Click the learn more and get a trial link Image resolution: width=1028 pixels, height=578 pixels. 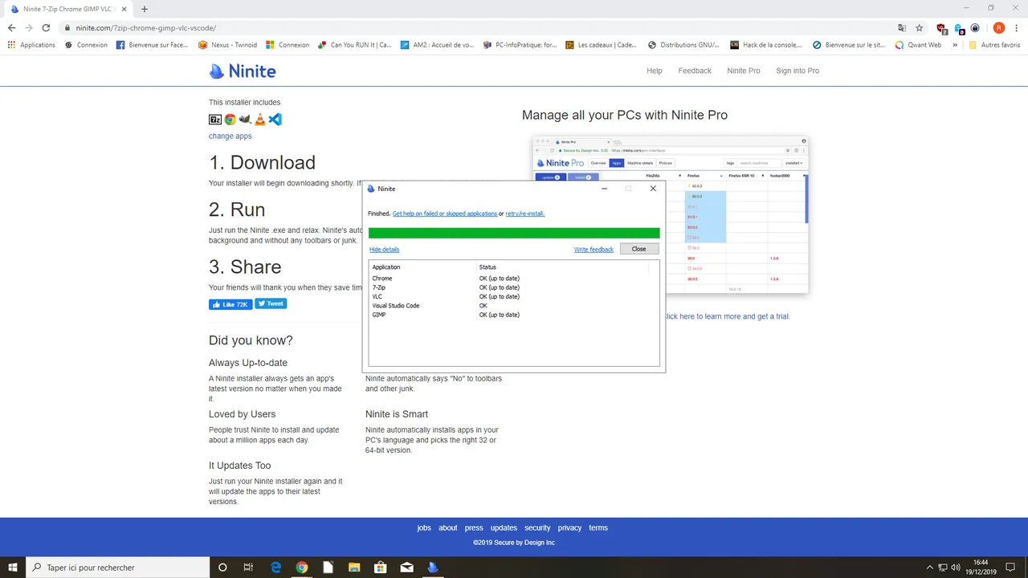click(726, 316)
